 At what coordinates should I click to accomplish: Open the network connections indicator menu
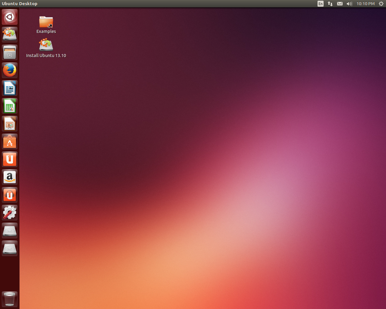point(330,4)
